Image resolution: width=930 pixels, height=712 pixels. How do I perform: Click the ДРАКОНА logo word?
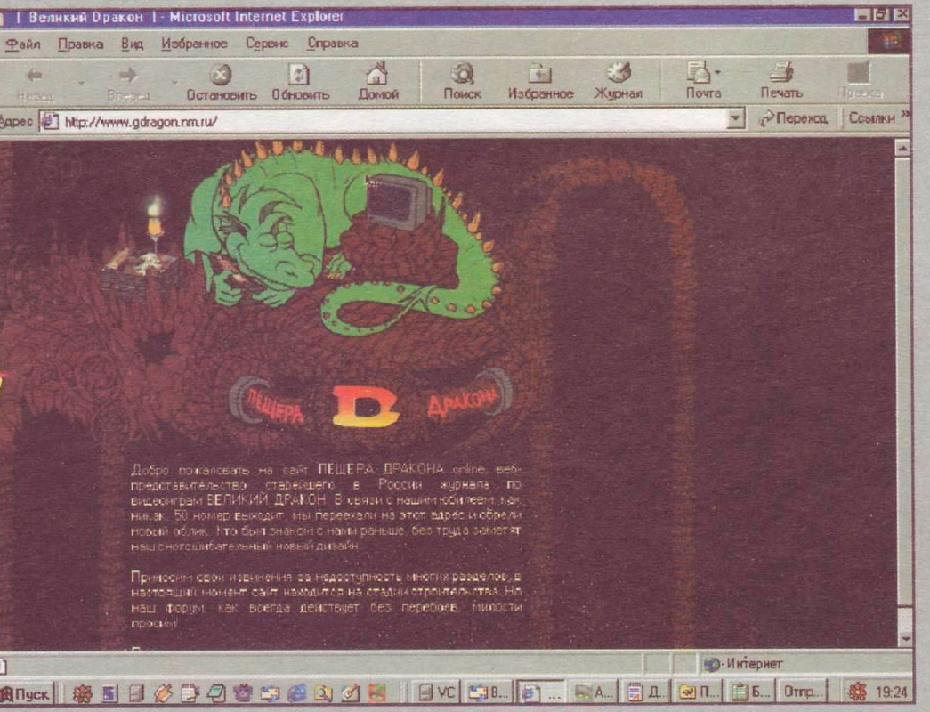pos(464,400)
